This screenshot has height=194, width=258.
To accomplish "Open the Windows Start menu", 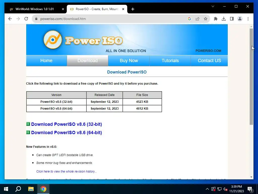I will [6, 189].
